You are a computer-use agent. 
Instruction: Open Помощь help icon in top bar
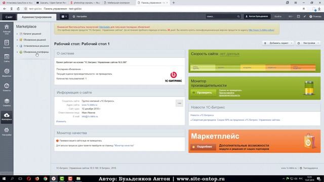pos(310,17)
